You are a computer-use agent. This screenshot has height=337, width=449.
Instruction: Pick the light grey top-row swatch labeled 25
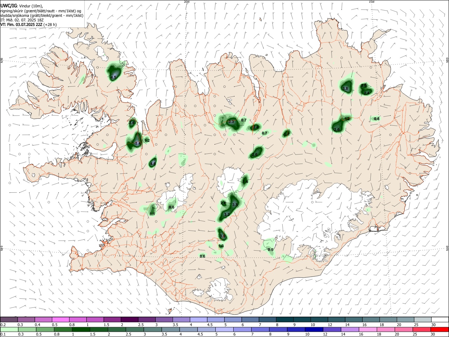[x=422, y=320]
